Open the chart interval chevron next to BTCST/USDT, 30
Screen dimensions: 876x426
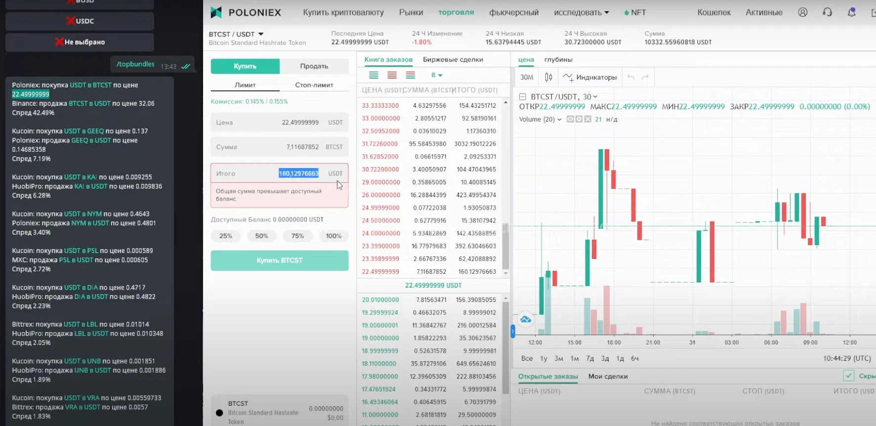[595, 97]
